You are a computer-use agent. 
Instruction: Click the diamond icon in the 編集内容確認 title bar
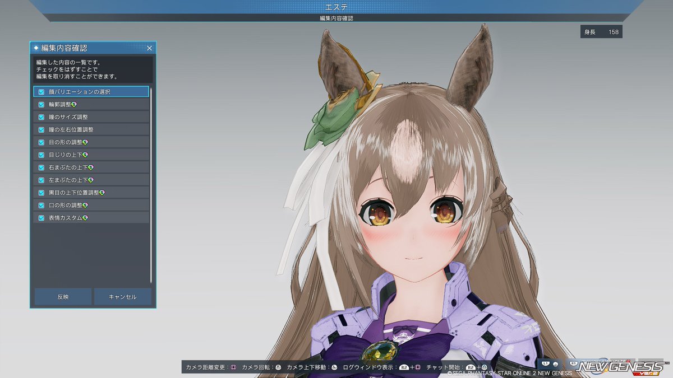(36, 48)
